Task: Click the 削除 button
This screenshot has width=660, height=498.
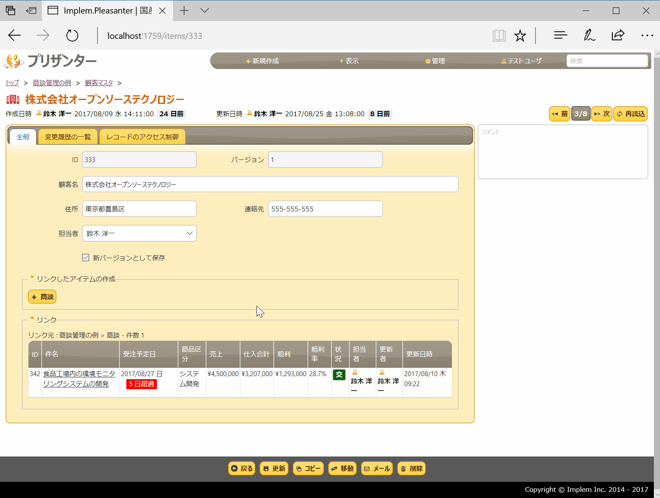Action: pos(411,468)
